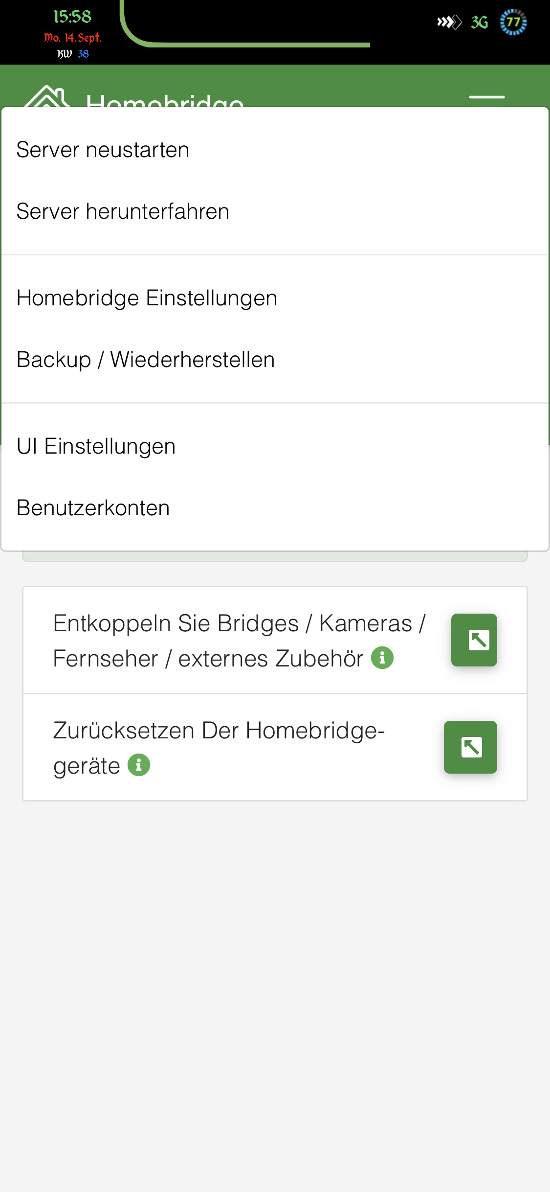Choose Server herunterfahren menu entry
550x1192 pixels.
click(x=123, y=211)
